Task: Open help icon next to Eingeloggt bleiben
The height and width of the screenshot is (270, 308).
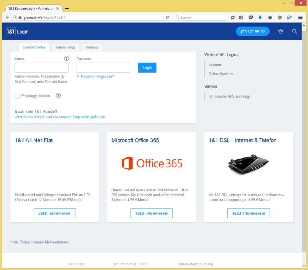Action: coord(58,95)
